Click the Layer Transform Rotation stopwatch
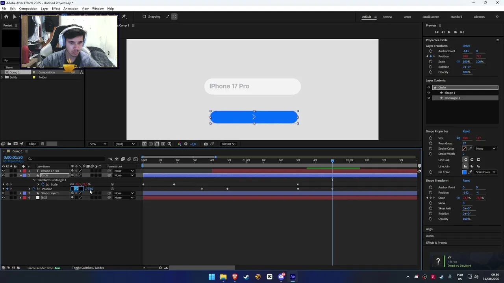This screenshot has width=504, height=283. coord(430,67)
